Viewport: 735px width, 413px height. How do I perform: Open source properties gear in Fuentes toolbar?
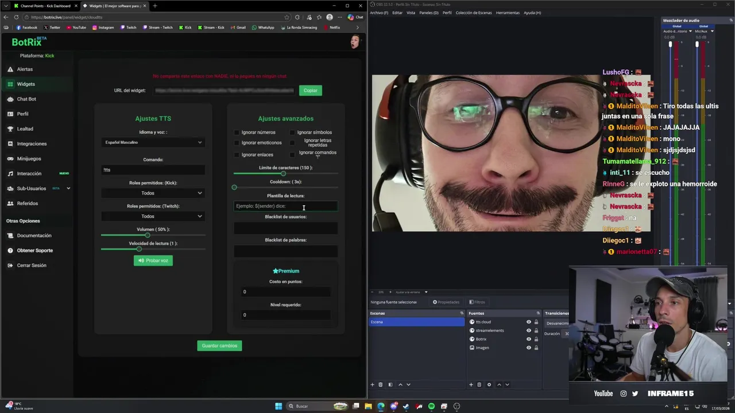(x=489, y=384)
